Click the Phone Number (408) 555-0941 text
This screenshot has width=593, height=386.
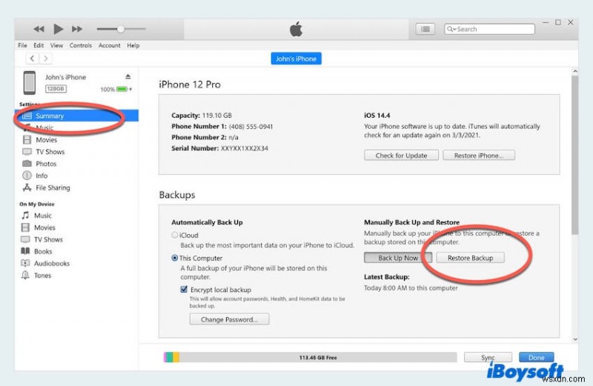(x=251, y=127)
